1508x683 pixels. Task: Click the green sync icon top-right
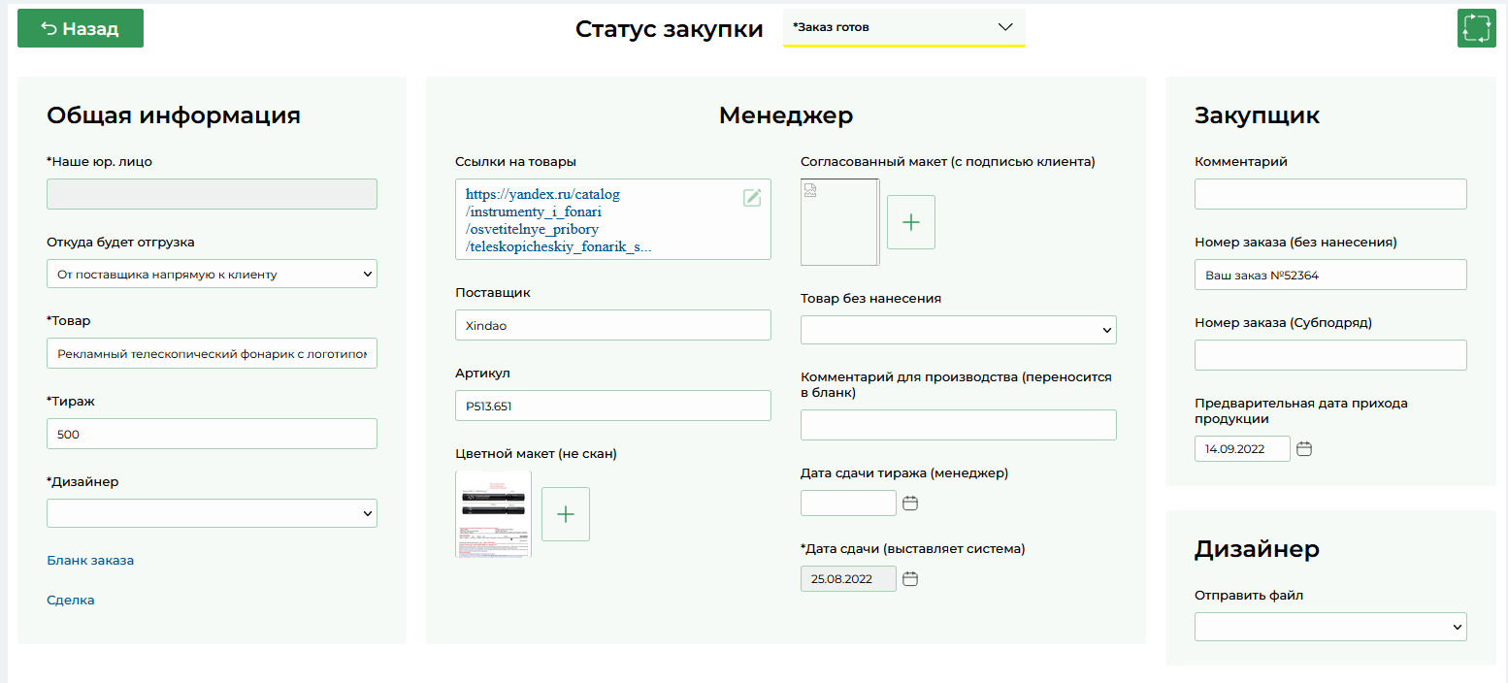[1476, 28]
